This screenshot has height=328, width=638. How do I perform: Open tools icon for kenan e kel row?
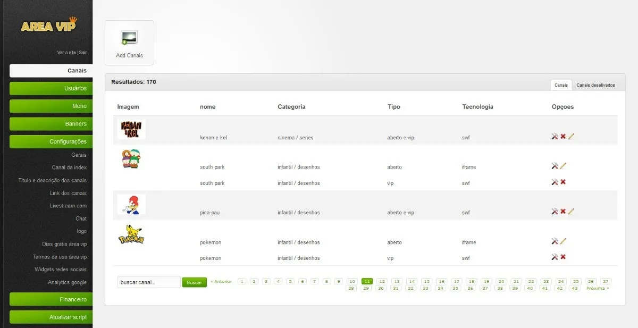point(555,137)
